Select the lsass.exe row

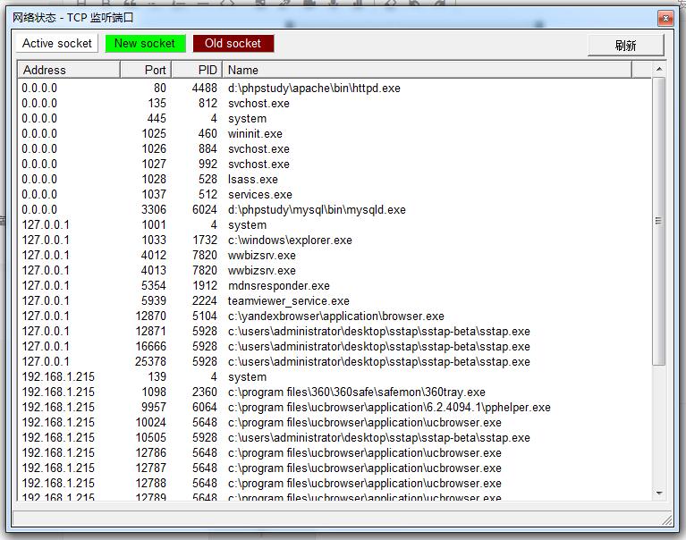pos(335,180)
